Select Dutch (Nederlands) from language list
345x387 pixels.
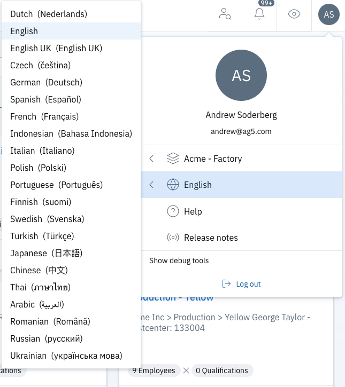point(49,14)
